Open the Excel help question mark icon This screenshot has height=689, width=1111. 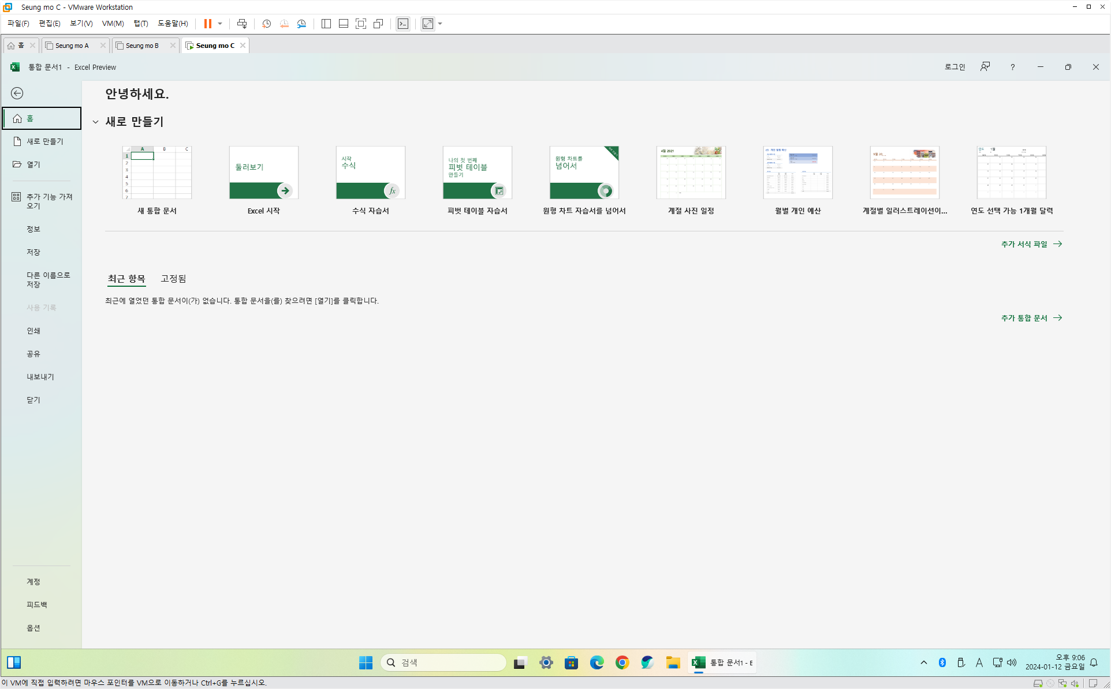[1012, 67]
